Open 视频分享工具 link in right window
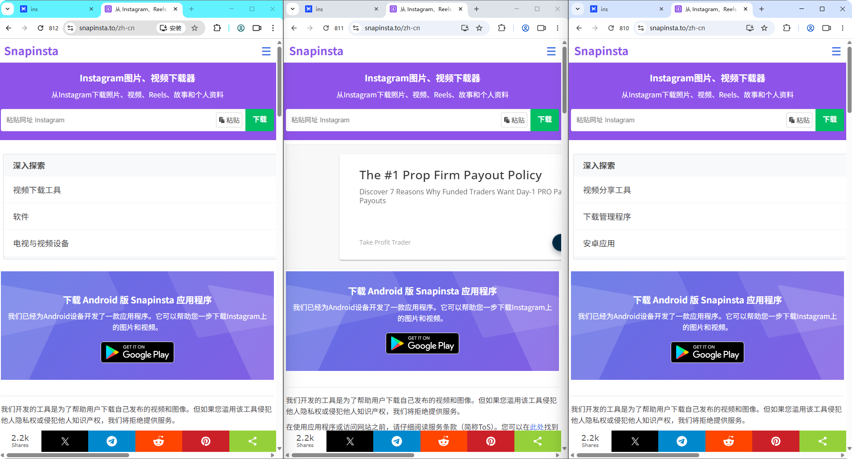Screen dimensions: 852x459 607,190
